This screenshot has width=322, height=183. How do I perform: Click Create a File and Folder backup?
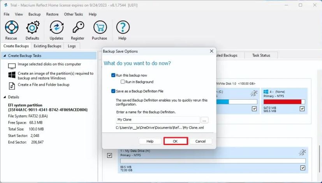[44, 85]
